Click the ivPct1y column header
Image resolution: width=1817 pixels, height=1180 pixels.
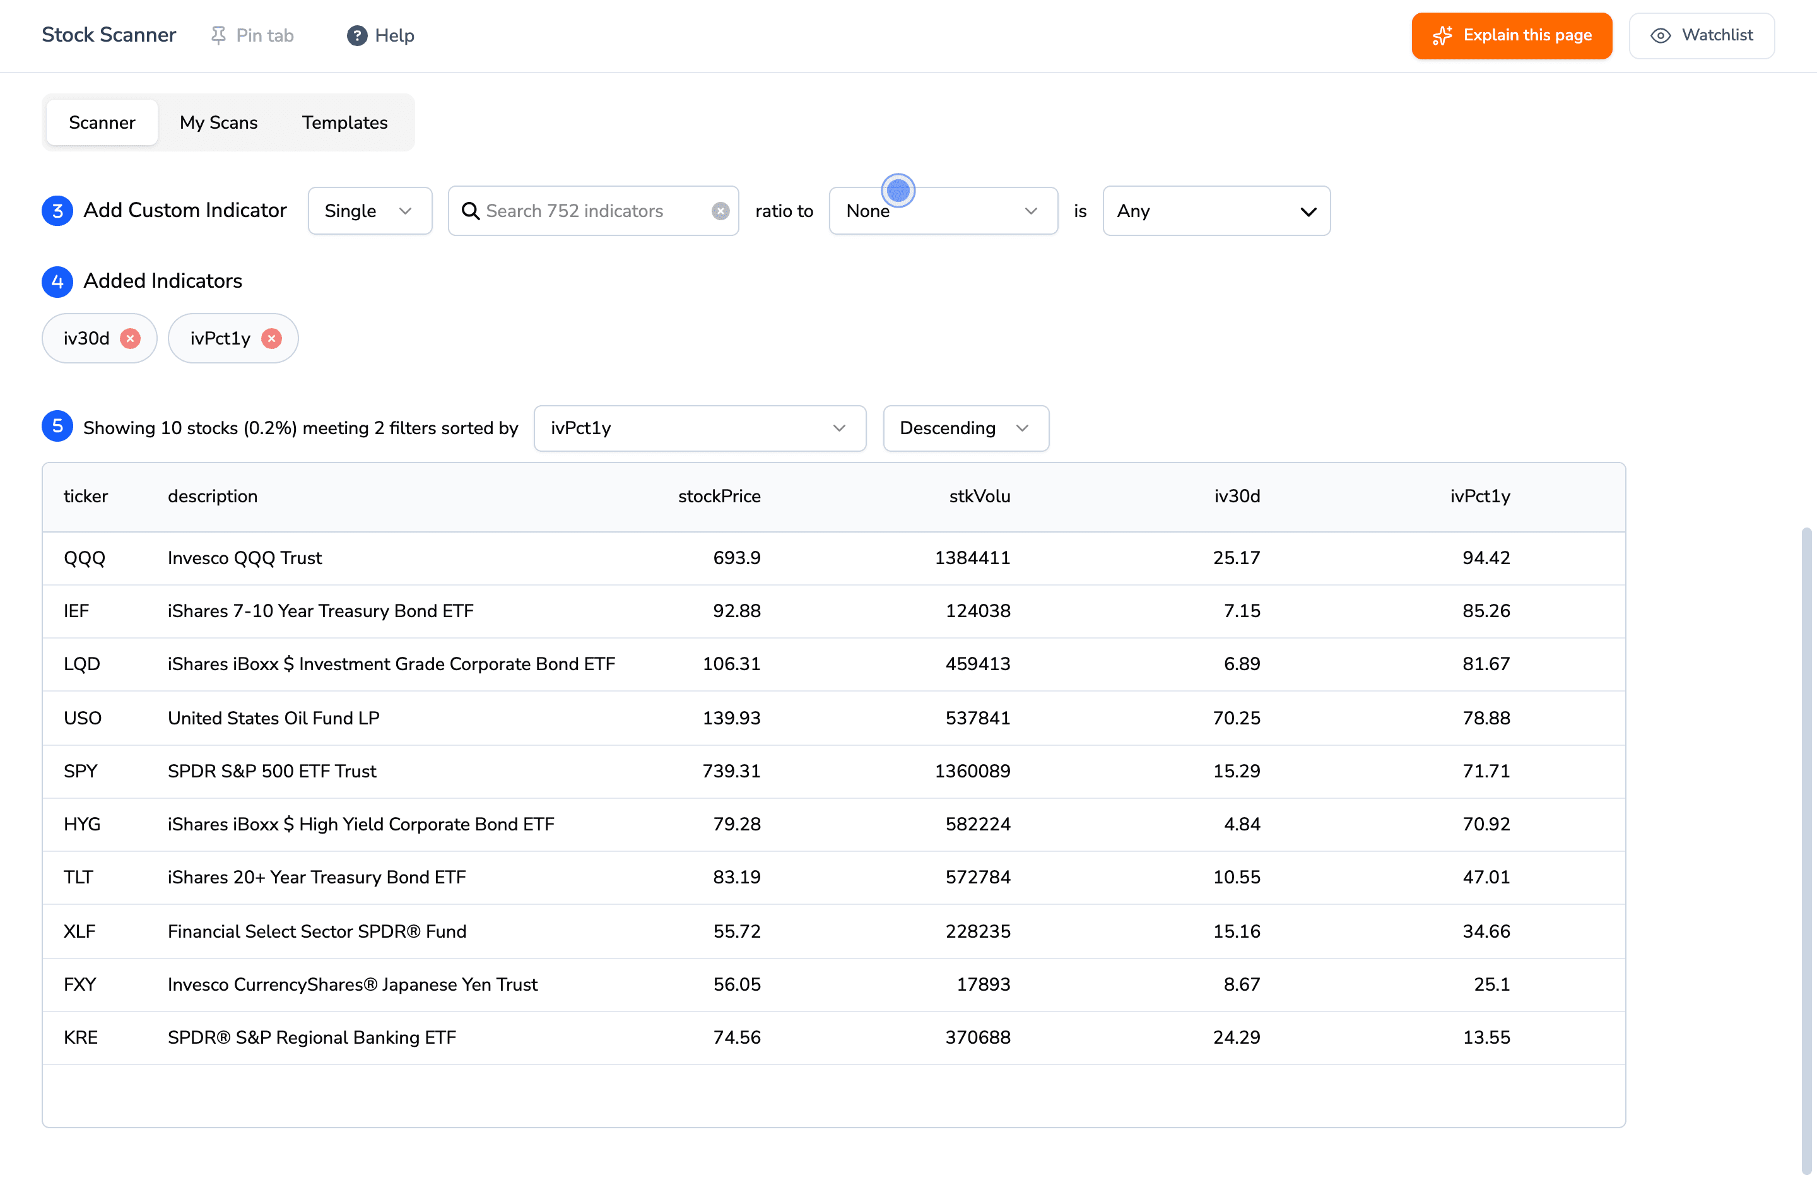click(x=1480, y=497)
